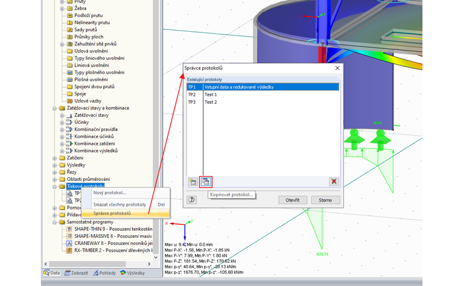Expand the Kombinace zatížení node
Image resolution: width=464 pixels, height=286 pixels.
click(x=62, y=144)
